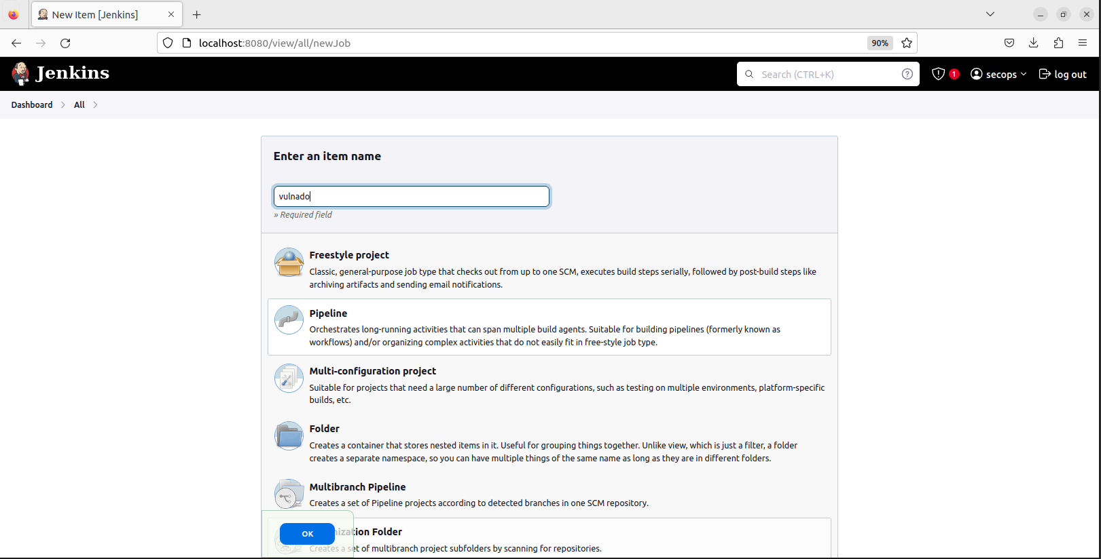Click the 'Enter an item name' heading
Screen dimensions: 1101x559
[x=327, y=156]
